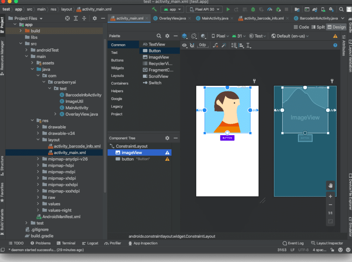
Task: Click Clear All Constraints icon
Action: click(x=215, y=45)
